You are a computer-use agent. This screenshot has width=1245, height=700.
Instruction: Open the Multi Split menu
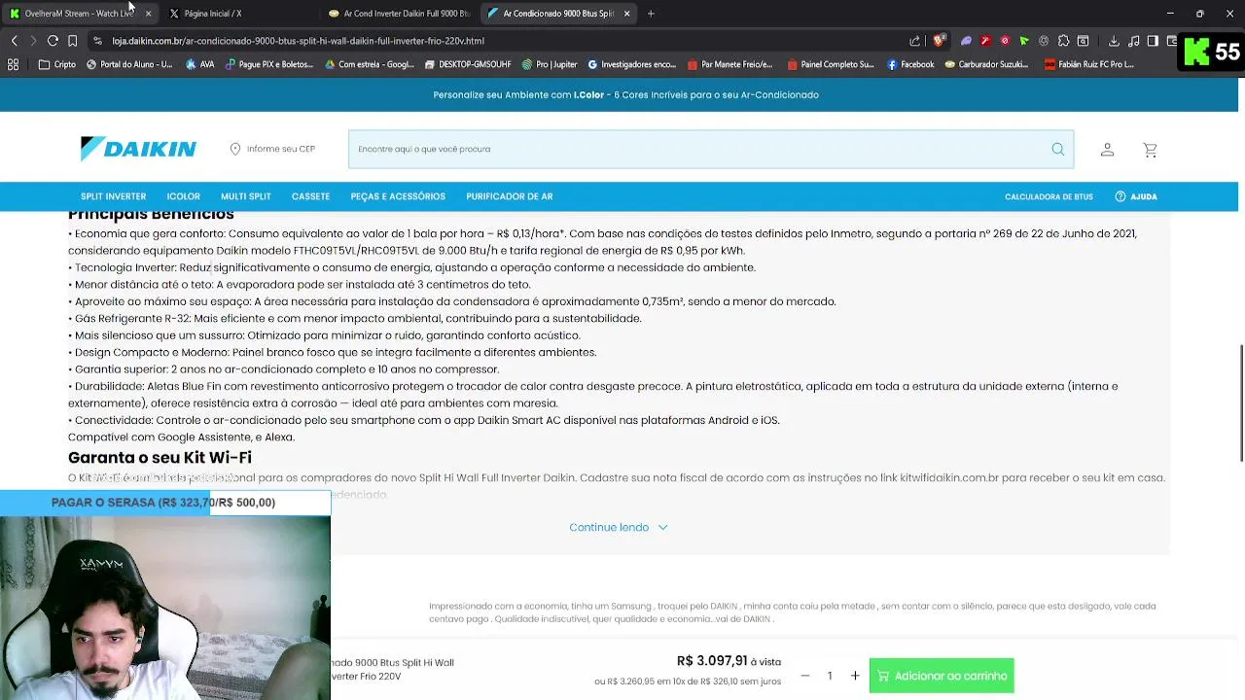(245, 196)
